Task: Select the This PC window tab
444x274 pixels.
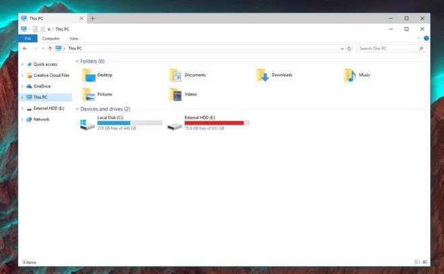Action: point(52,18)
